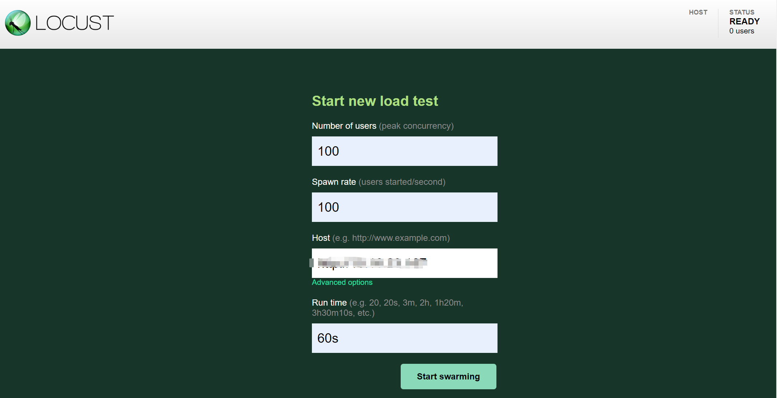The image size is (777, 398).
Task: Click the 0 users count text
Action: pos(742,31)
